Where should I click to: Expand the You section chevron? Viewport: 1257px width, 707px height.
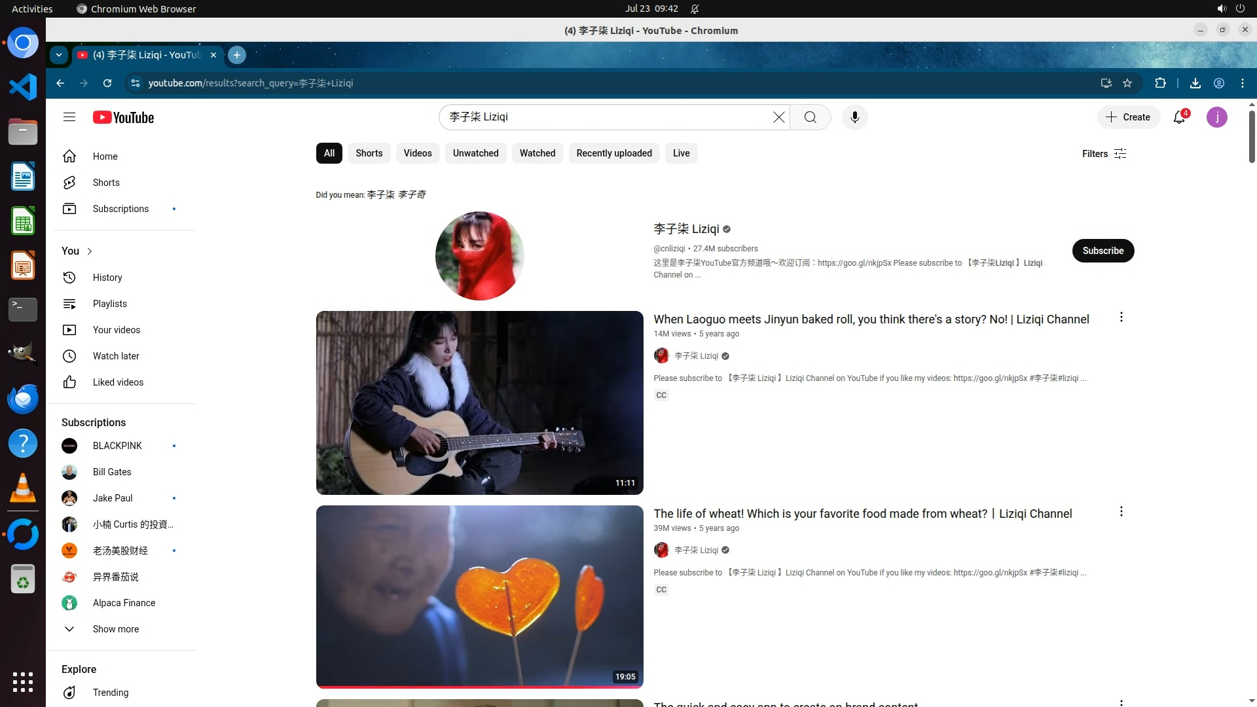coord(90,251)
